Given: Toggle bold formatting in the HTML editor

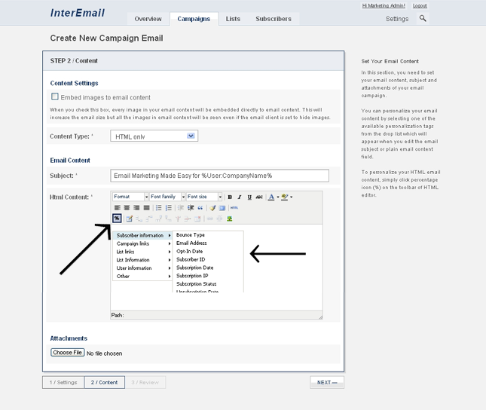Looking at the screenshot, I should pyautogui.click(x=230, y=197).
